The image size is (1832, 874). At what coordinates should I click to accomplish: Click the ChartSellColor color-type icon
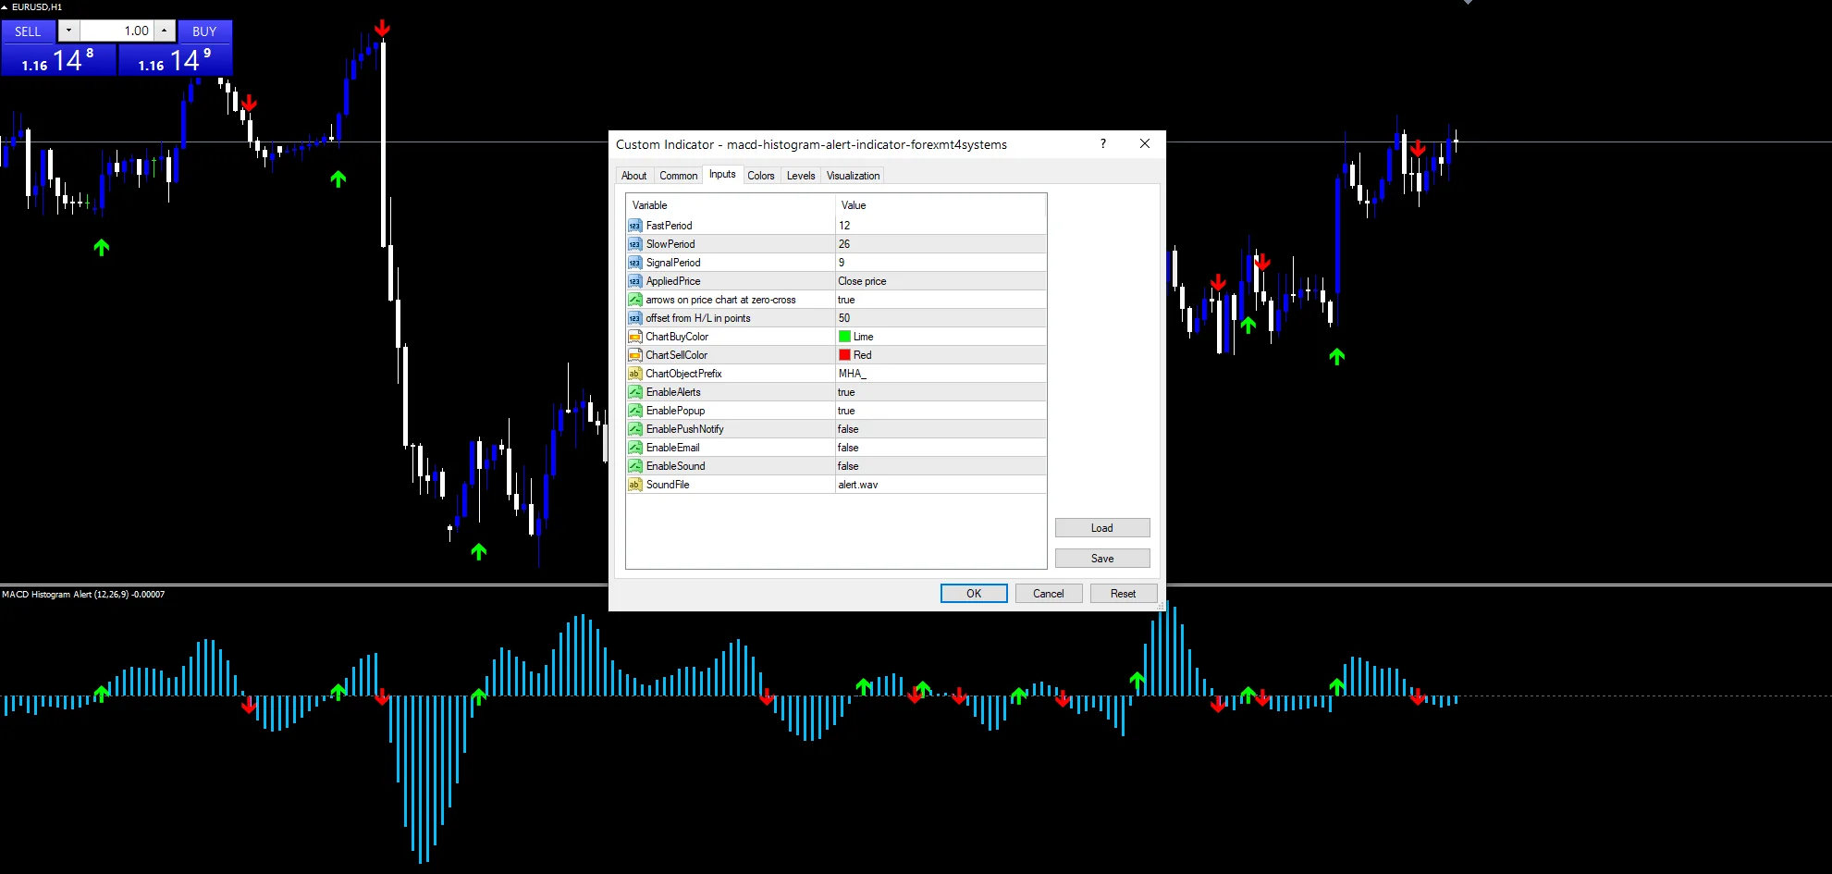(634, 355)
